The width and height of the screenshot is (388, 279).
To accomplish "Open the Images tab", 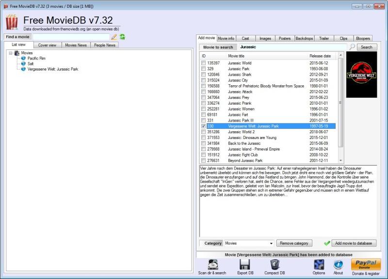I will click(x=265, y=38).
